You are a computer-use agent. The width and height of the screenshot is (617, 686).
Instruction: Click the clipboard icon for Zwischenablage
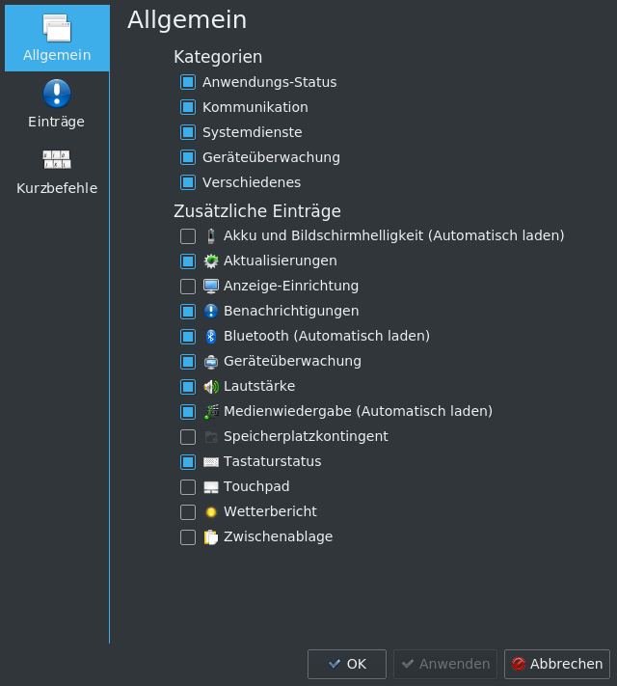[x=211, y=537]
